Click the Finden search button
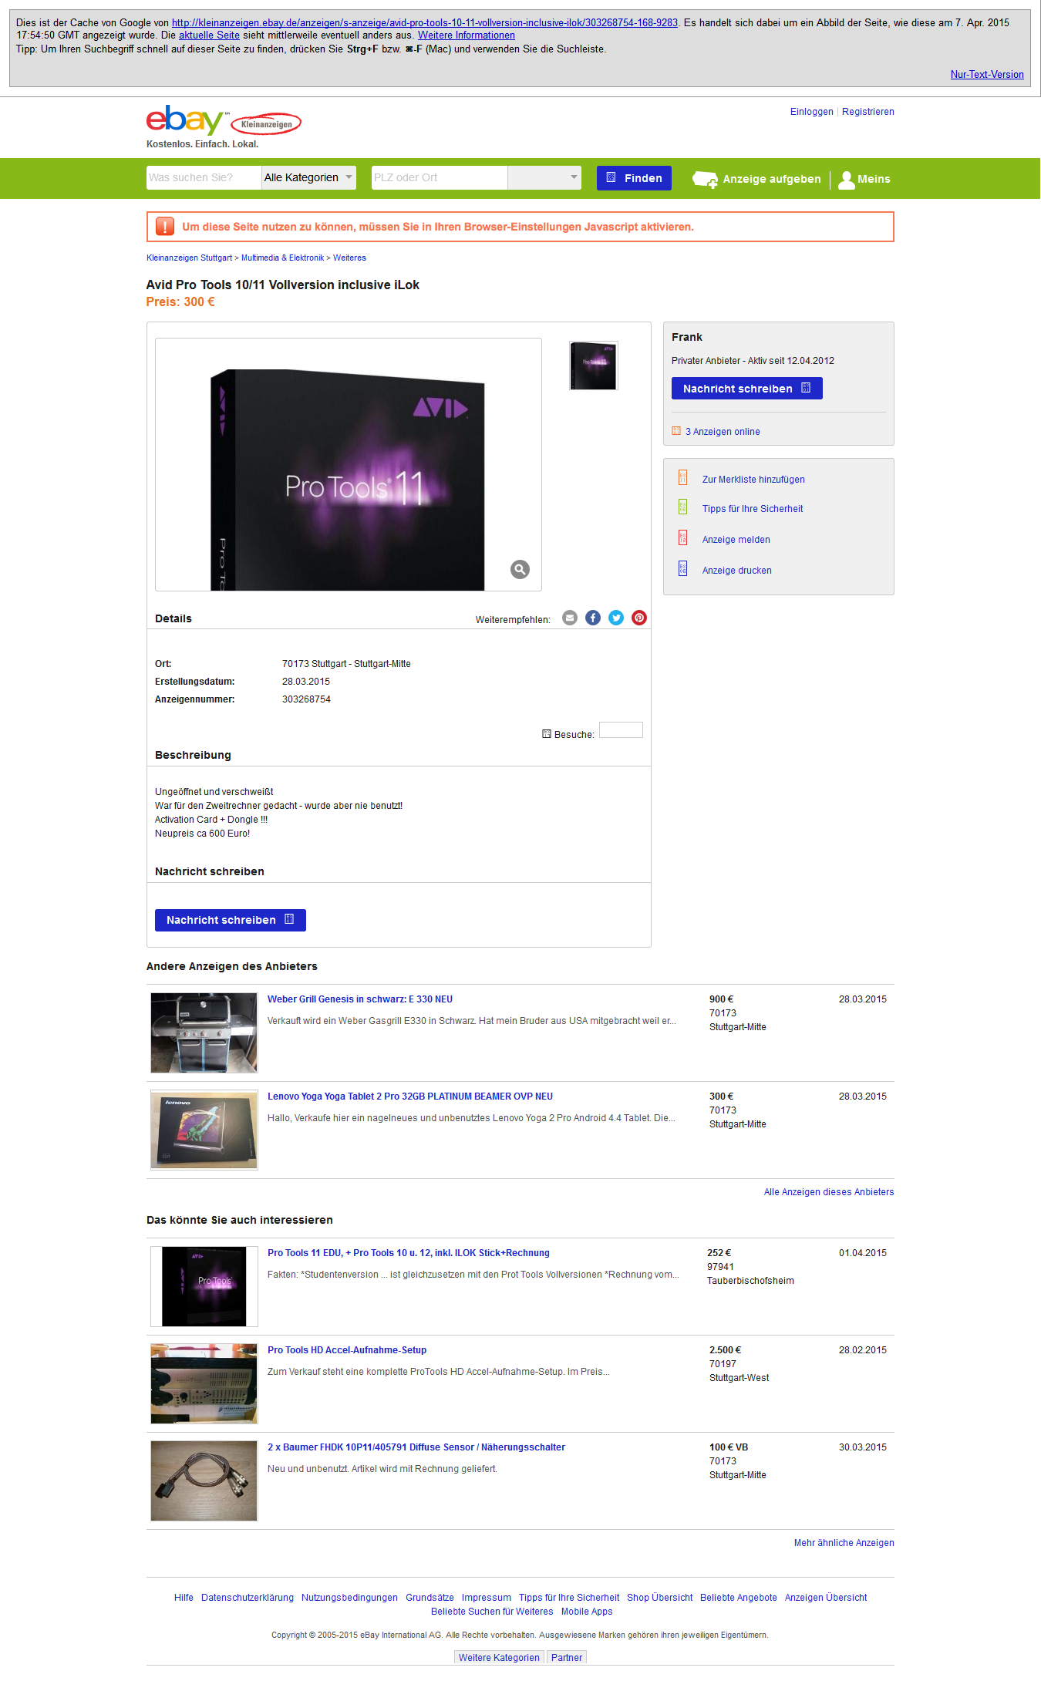Viewport: 1041px width, 1681px height. click(x=634, y=178)
